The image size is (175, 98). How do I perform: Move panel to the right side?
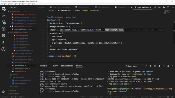tap(168, 66)
